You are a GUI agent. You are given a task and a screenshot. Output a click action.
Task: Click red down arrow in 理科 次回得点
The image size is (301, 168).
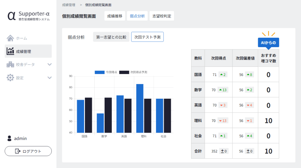tap(220, 121)
